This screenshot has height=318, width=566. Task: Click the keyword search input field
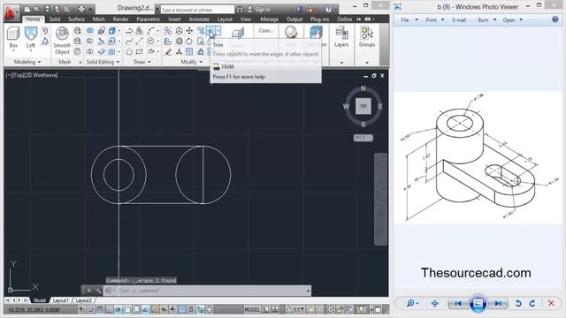click(x=197, y=10)
